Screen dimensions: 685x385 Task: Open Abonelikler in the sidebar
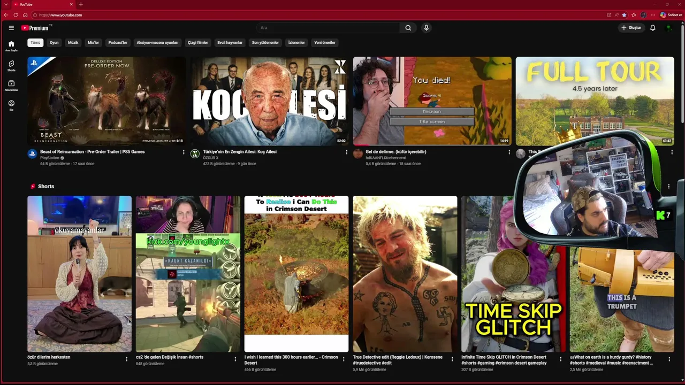tap(11, 86)
